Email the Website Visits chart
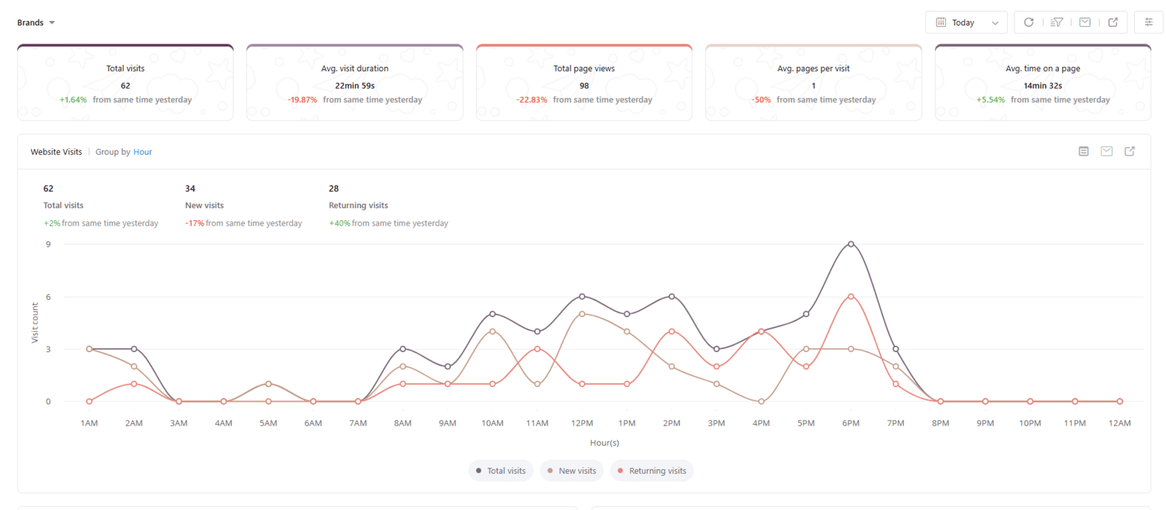 point(1106,151)
